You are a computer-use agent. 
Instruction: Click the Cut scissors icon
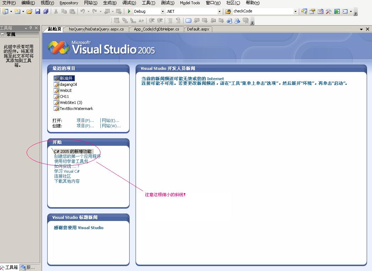(56, 11)
